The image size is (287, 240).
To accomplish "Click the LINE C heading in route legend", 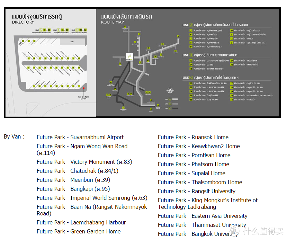I will [x=210, y=78].
